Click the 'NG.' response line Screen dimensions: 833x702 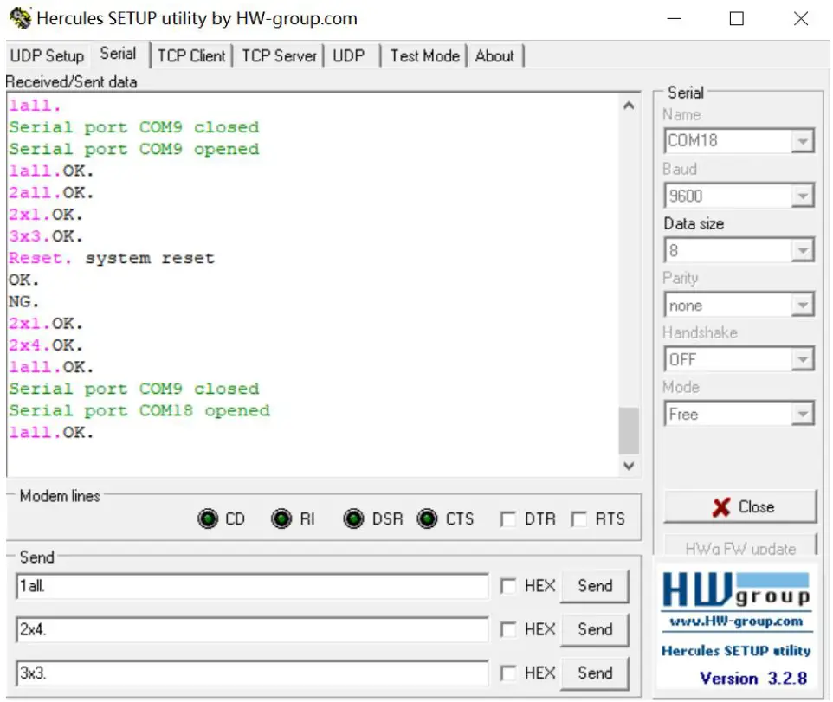24,301
